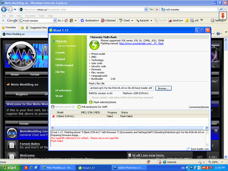Viewport: 228px width, 171px height.
Task: Expand the address bar dropdown
Action: tap(146, 10)
